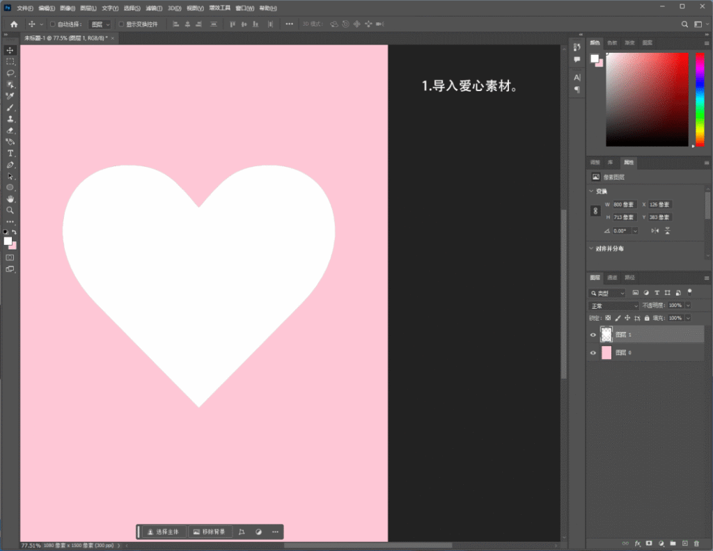
Task: Create a new group folder icon
Action: coord(673,543)
